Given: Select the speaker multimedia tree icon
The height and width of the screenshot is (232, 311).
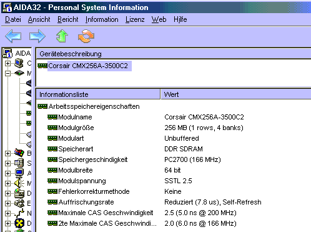Looking at the screenshot, I should coord(19,183).
